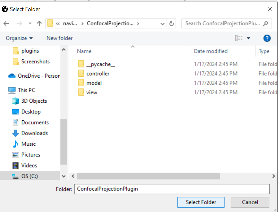Navigate up one folder level

click(x=39, y=24)
